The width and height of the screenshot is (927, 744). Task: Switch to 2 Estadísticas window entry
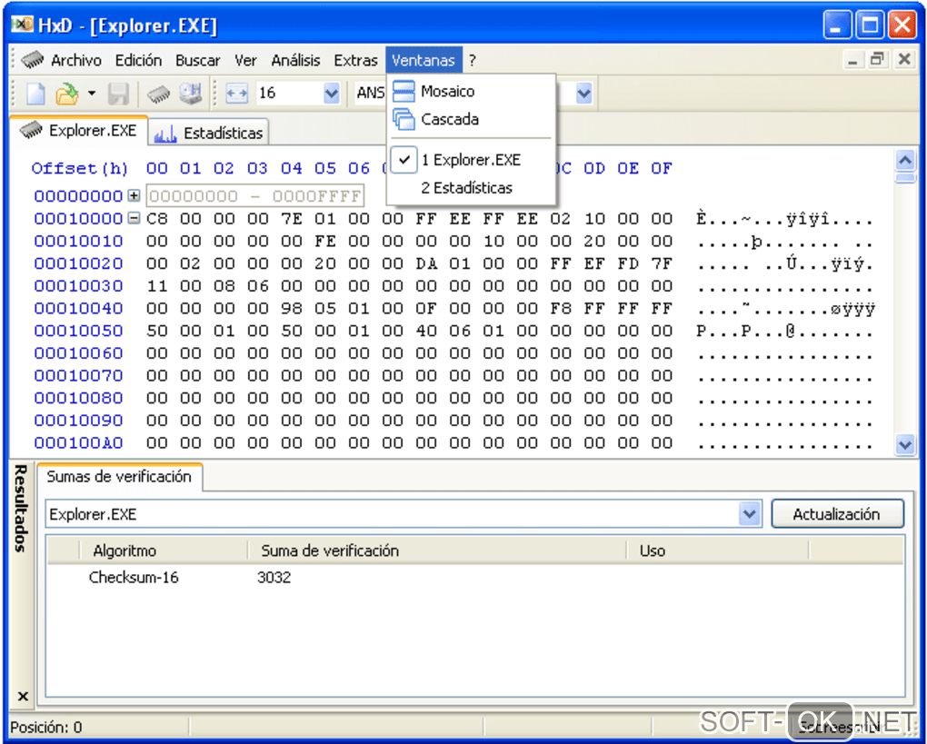click(x=471, y=188)
